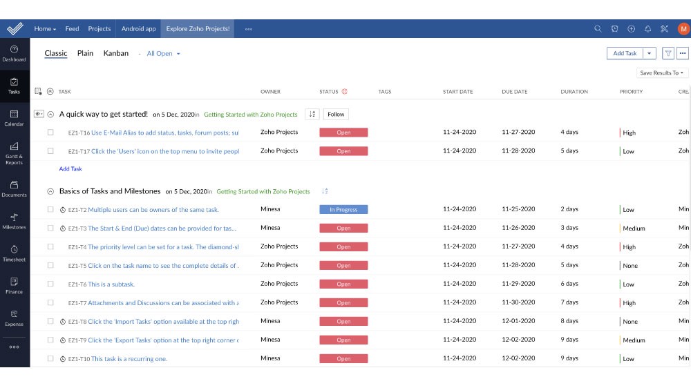Screen dimensions: 691x388
Task: Collapse Basics of Tasks and Milestones list
Action: (x=50, y=191)
